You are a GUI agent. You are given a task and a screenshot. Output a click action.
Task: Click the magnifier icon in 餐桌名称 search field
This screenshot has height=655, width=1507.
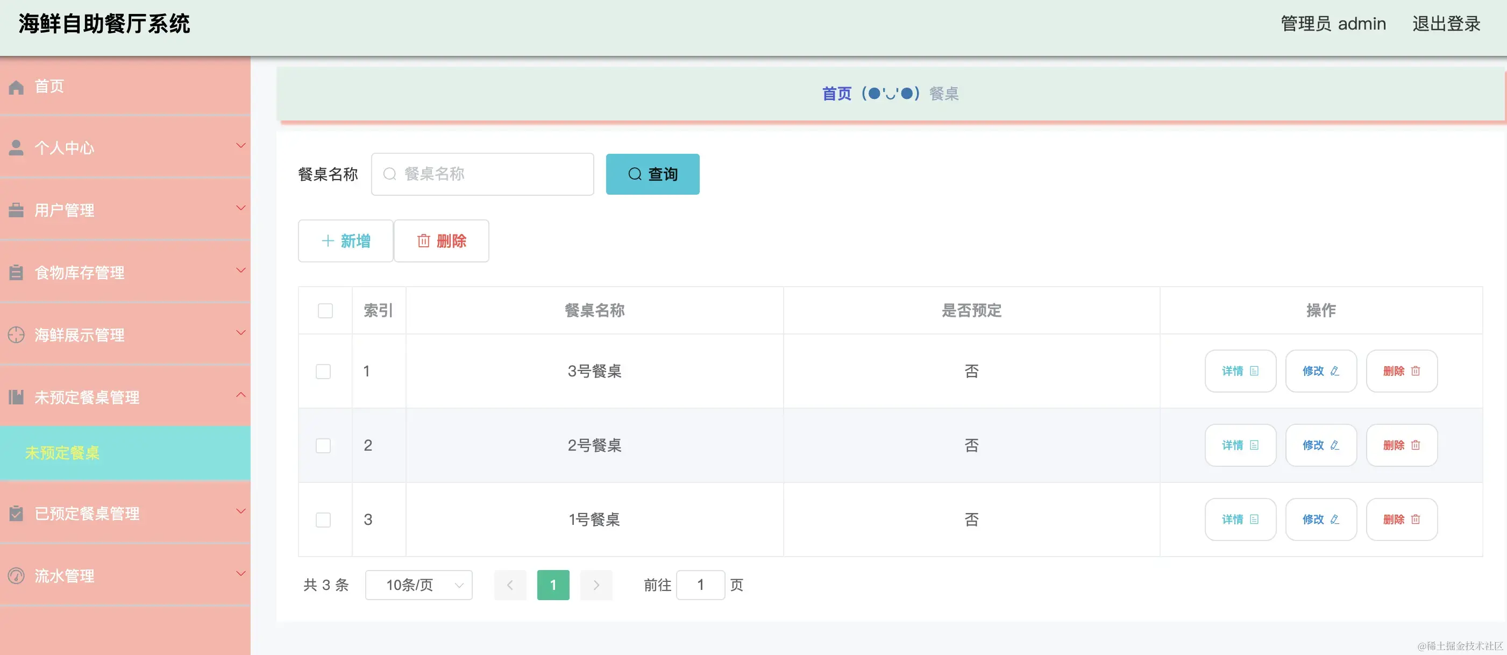(x=389, y=174)
